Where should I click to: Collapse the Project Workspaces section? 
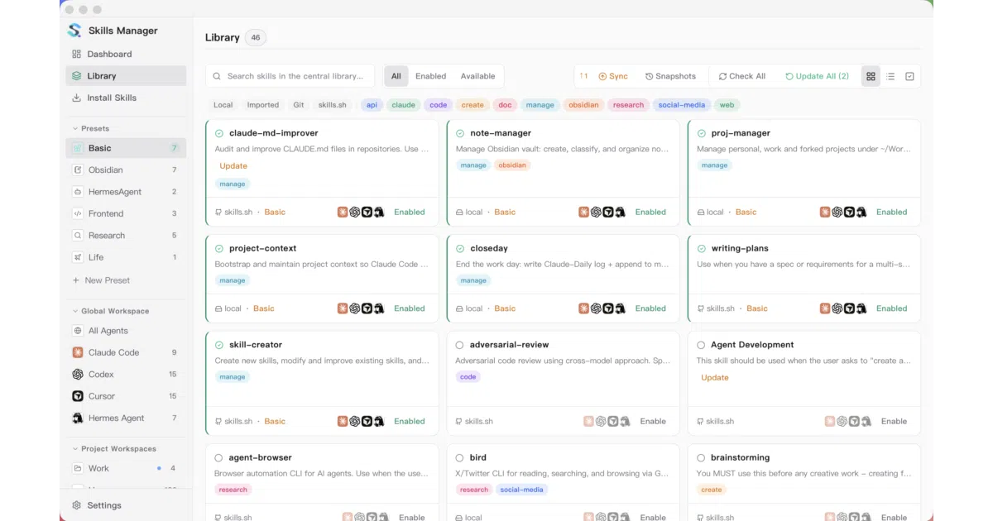click(x=114, y=449)
